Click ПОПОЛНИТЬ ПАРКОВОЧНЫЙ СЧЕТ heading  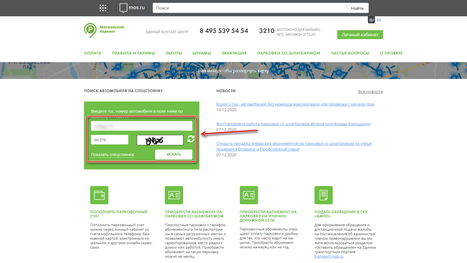tap(119, 214)
